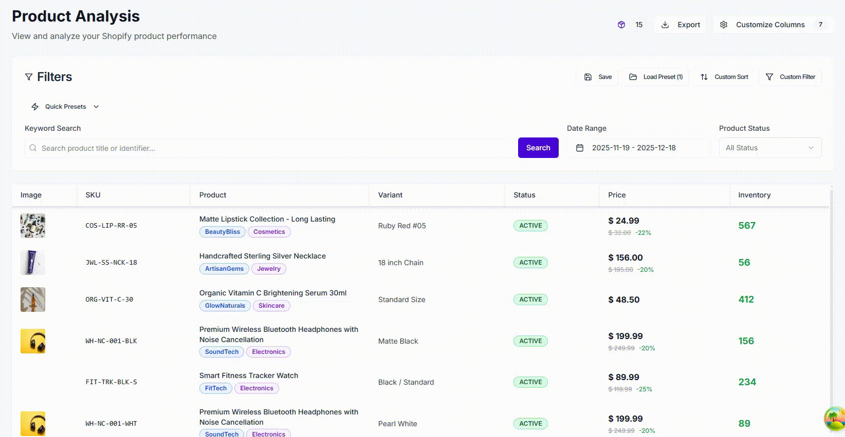
Task: Click the Export download icon
Action: [665, 25]
